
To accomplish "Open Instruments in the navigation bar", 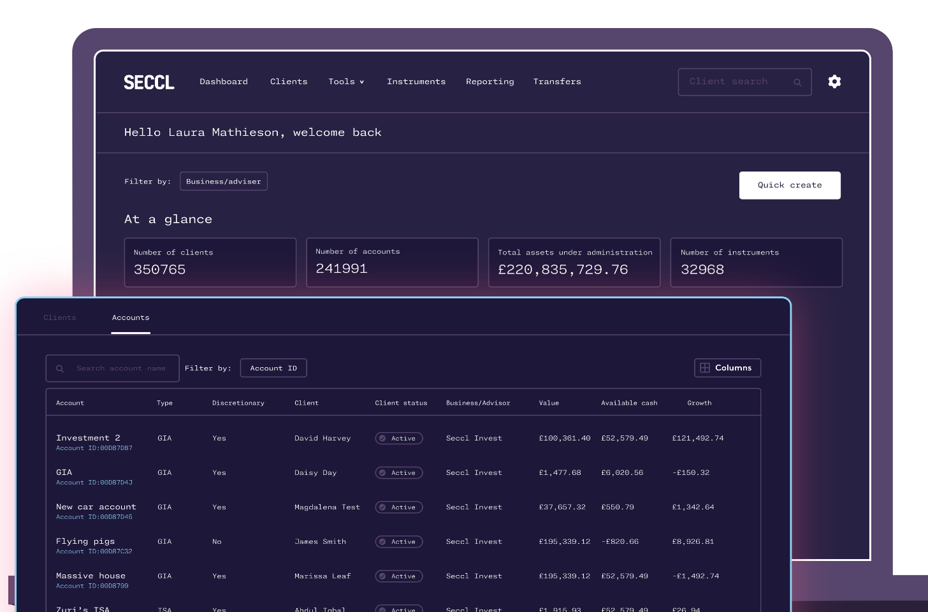I will (x=416, y=82).
